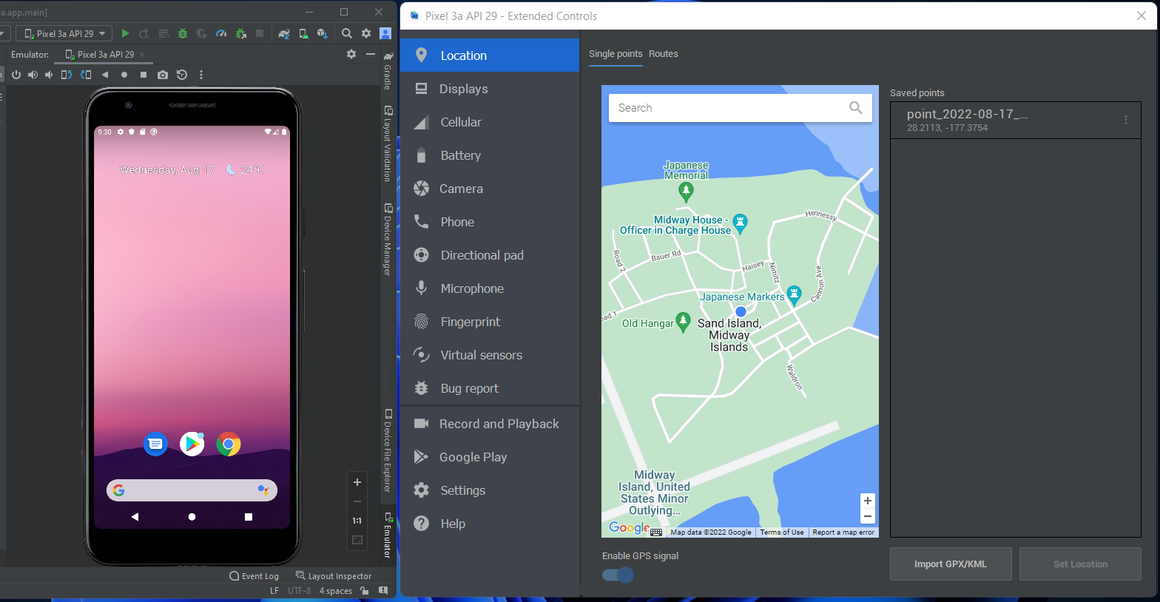Open the Displays section
Viewport: 1160px width, 602px height.
pos(490,89)
